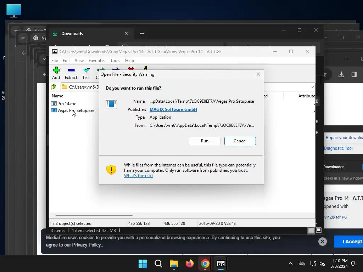Click the What's the risk? link

click(139, 176)
